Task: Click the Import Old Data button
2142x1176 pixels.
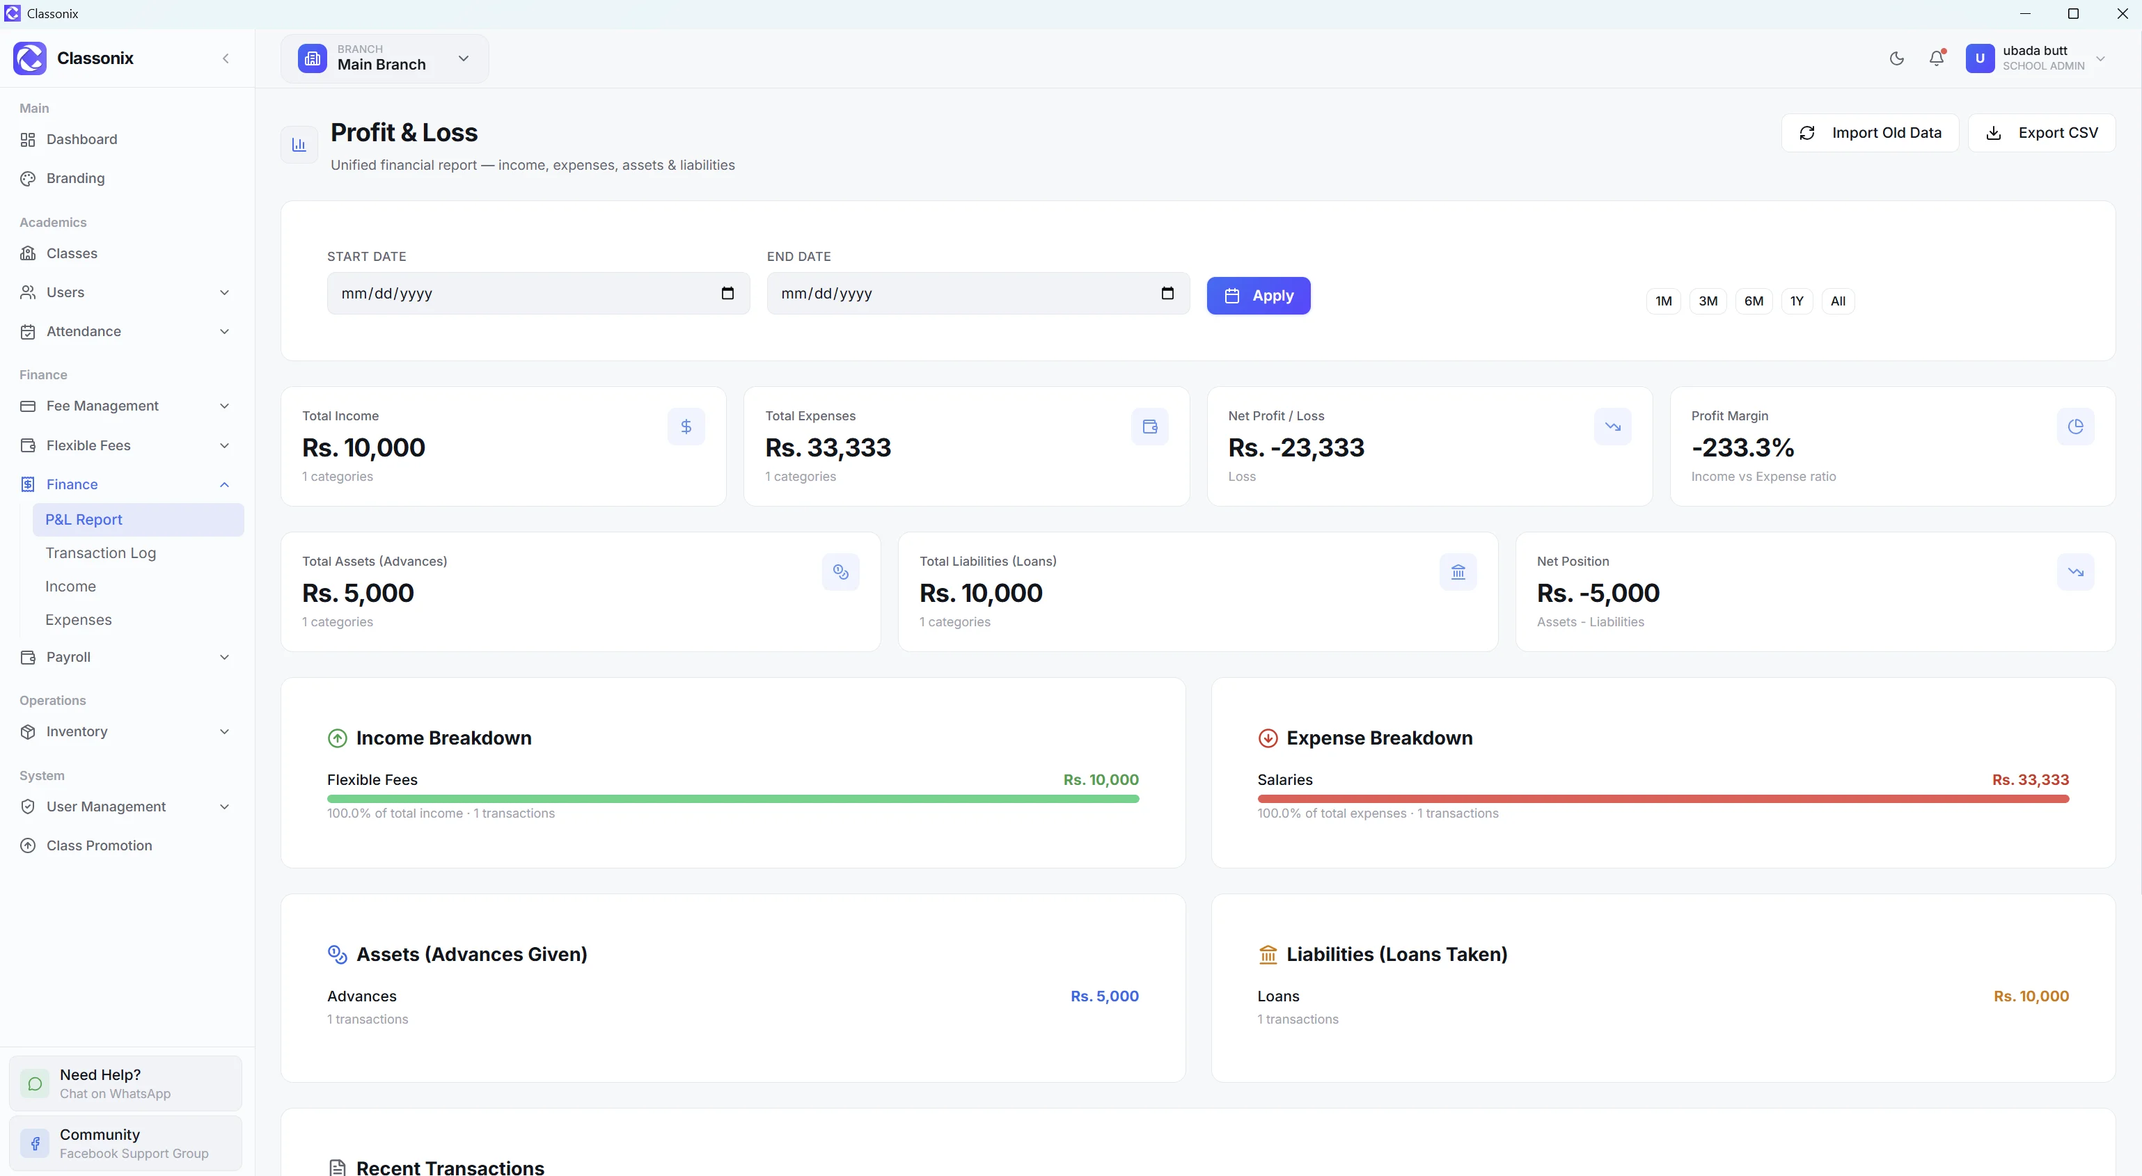Action: coord(1870,133)
